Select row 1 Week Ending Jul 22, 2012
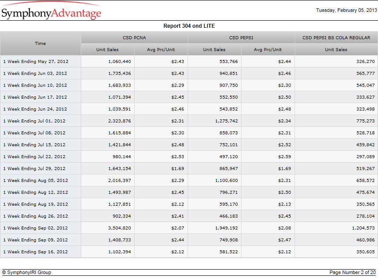378x278 pixels. click(x=189, y=156)
